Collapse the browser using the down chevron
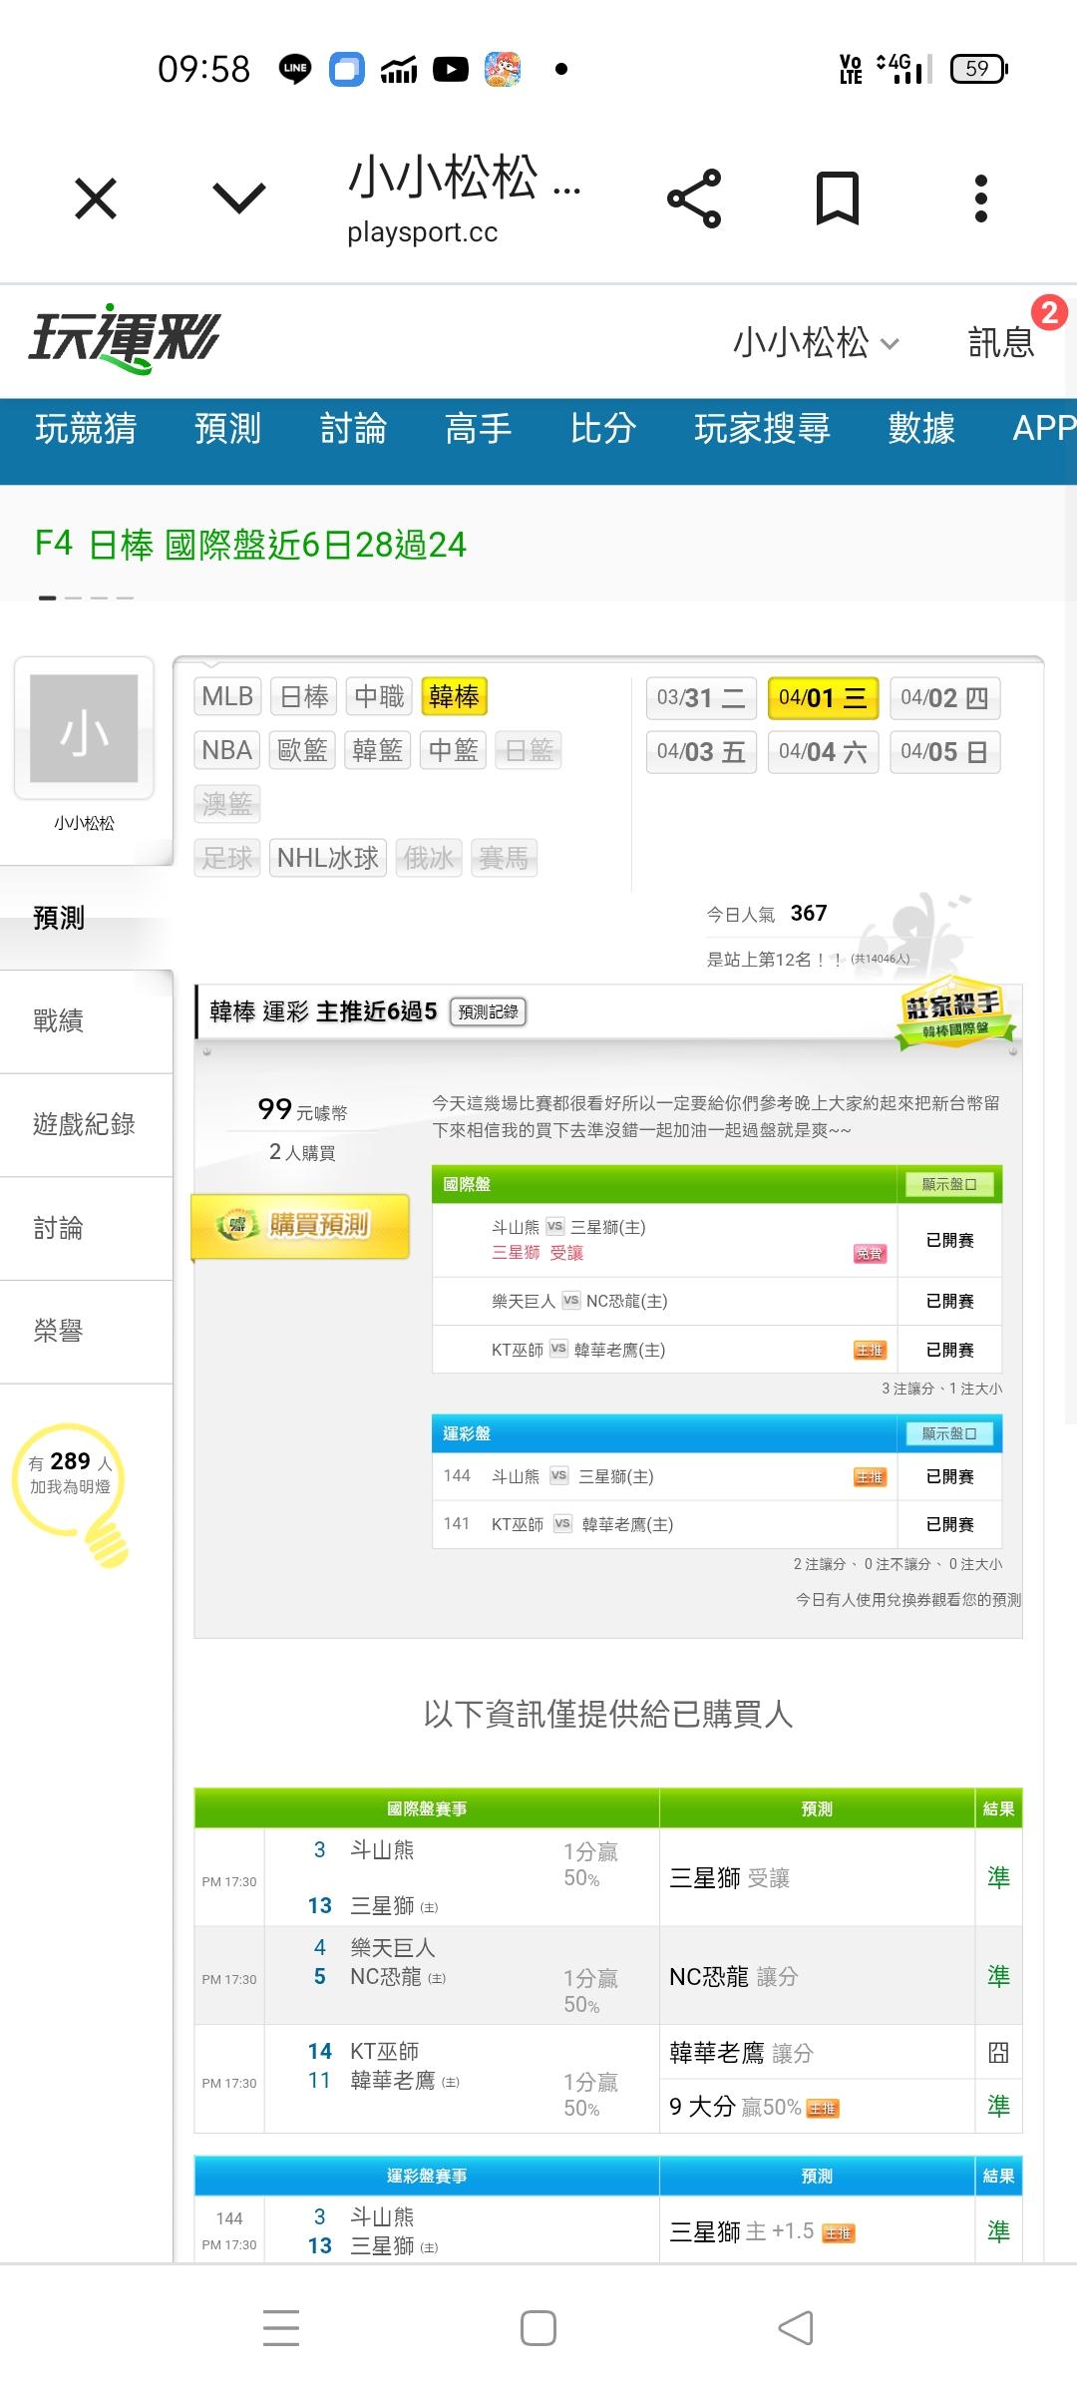 [x=239, y=198]
